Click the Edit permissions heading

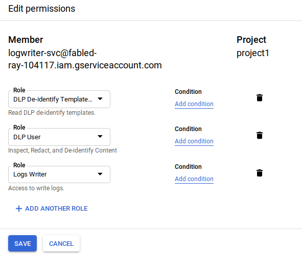coord(41,9)
